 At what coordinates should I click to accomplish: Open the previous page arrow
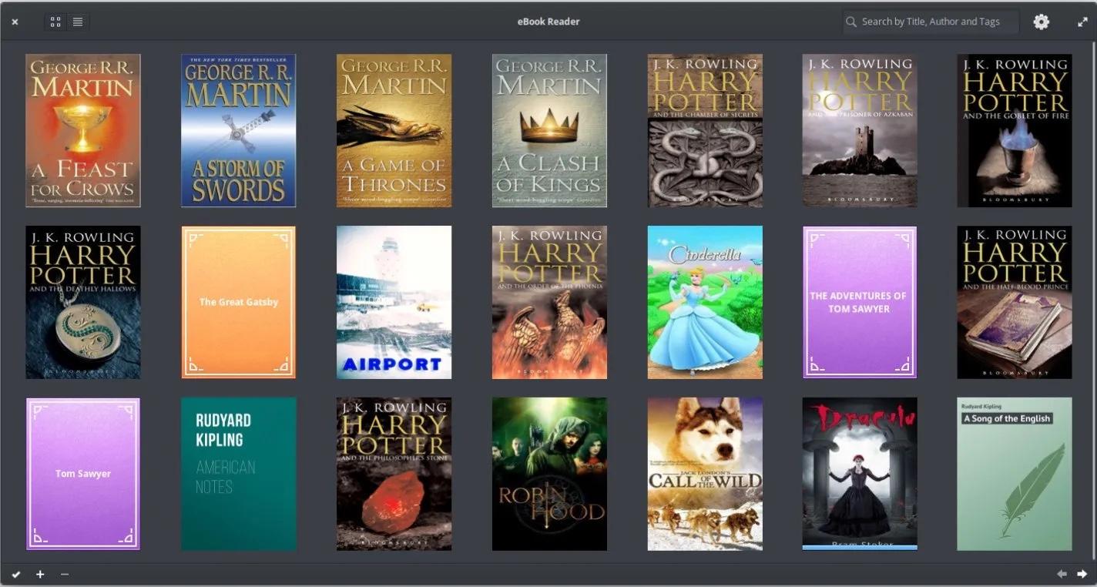point(1062,574)
